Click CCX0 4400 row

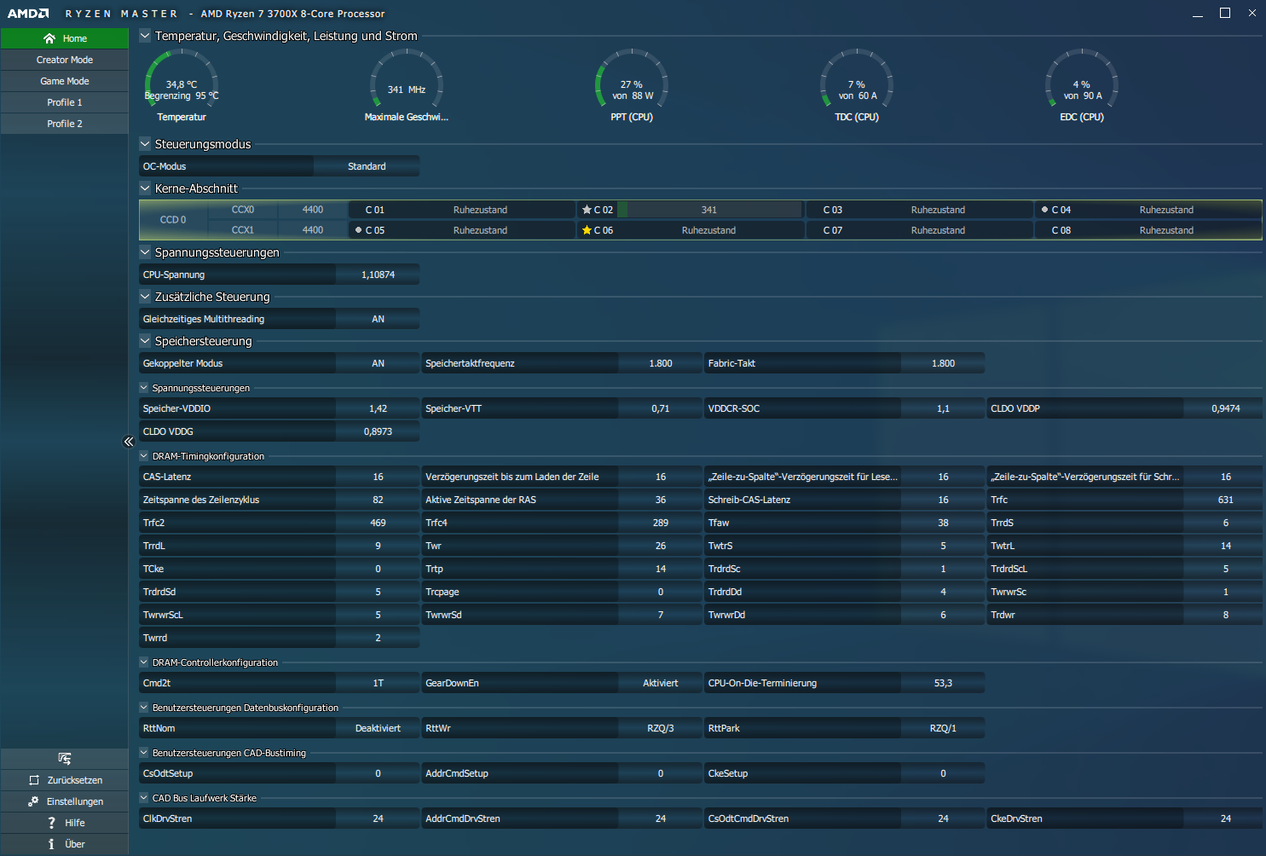point(277,210)
